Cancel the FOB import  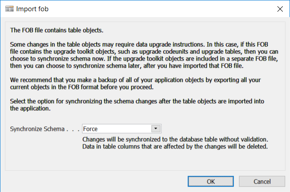[262, 182]
